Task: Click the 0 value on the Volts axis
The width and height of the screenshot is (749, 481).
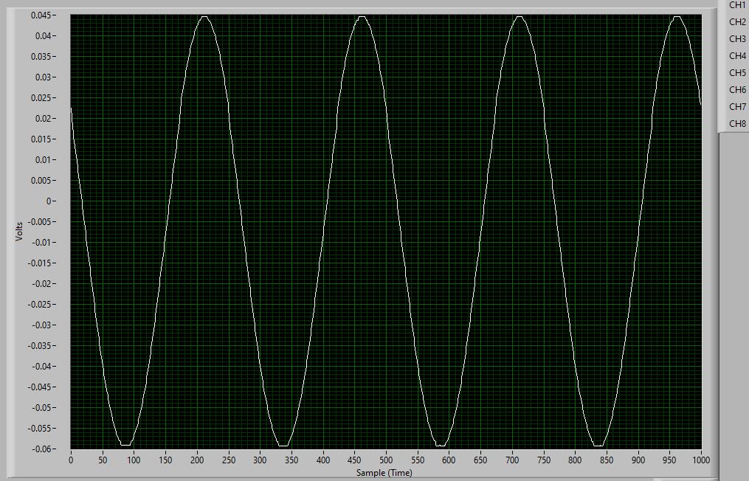Action: pyautogui.click(x=49, y=201)
